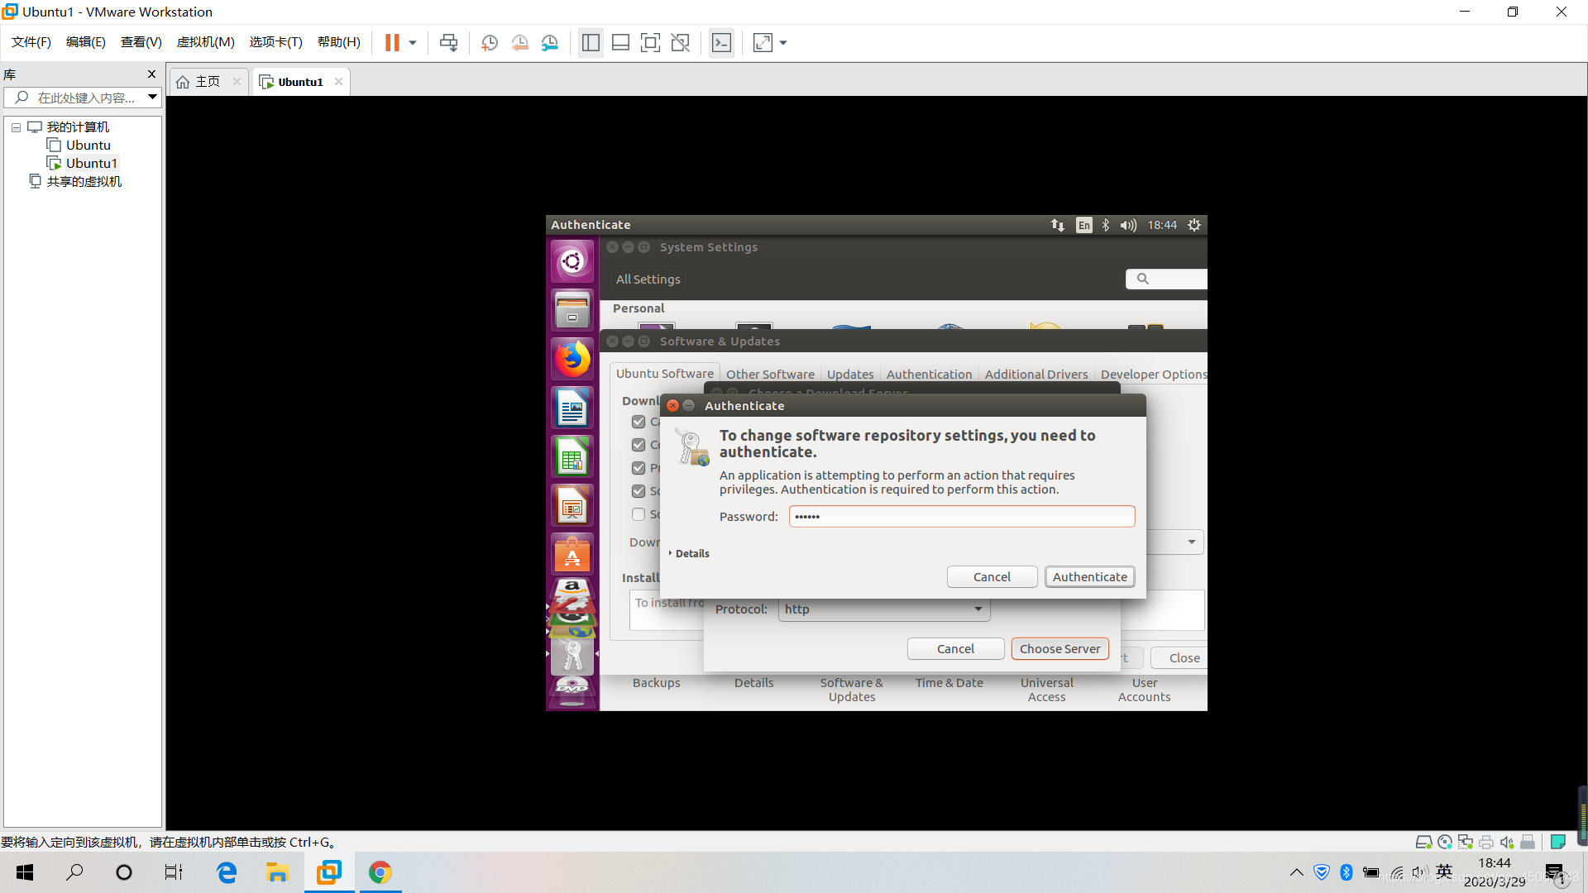The image size is (1588, 893).
Task: Click the All Settings button
Action: tap(648, 279)
